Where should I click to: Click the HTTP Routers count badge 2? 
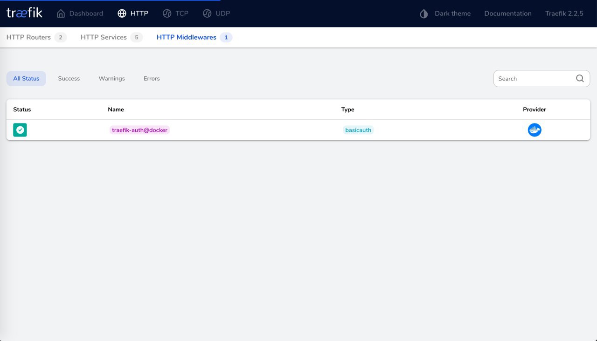click(61, 37)
